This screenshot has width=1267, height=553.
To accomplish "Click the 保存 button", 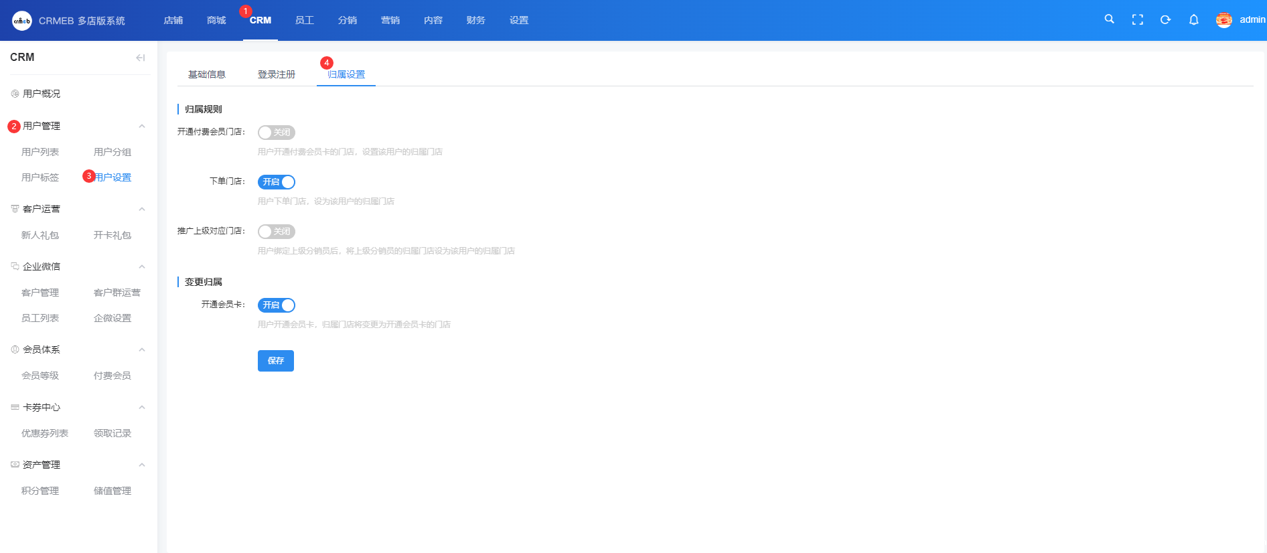I will [x=275, y=361].
